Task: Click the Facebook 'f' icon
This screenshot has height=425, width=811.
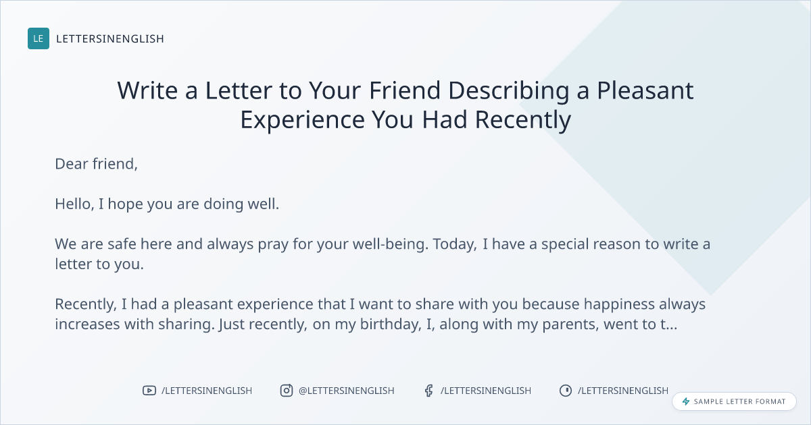Action: pos(428,391)
